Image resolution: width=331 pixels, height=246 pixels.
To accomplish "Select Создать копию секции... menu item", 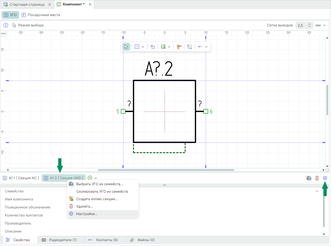I will (97, 199).
